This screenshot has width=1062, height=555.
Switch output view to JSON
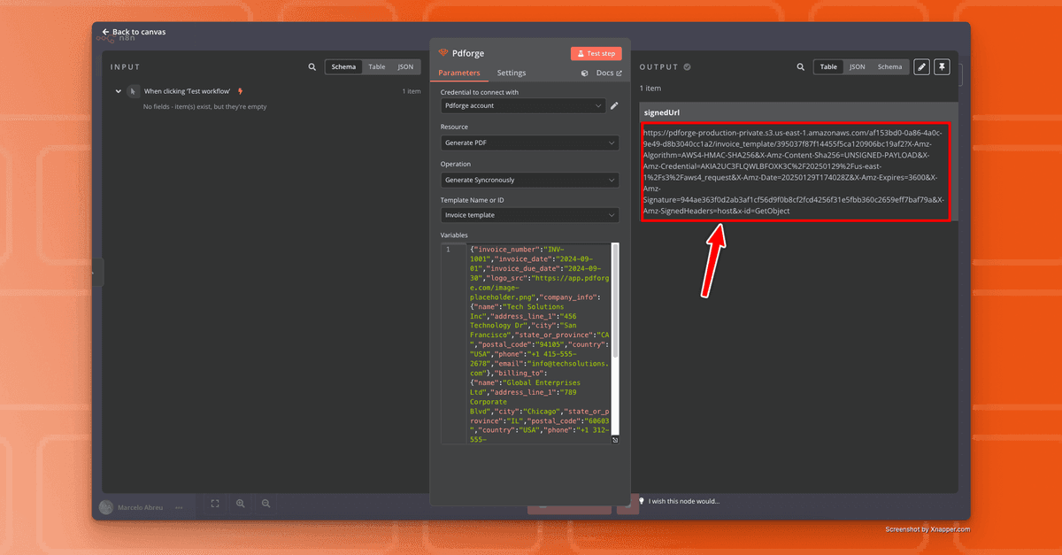(x=858, y=66)
